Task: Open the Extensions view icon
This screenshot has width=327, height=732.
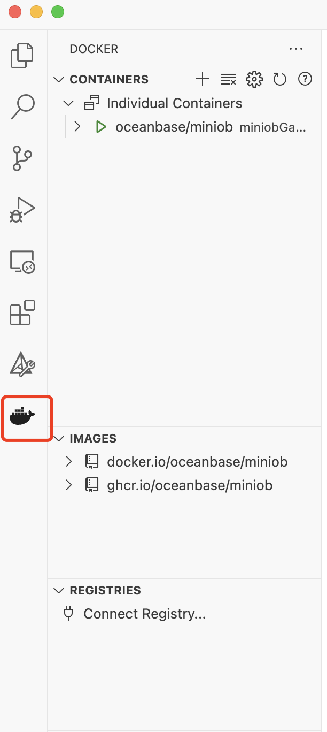Action: tap(21, 314)
